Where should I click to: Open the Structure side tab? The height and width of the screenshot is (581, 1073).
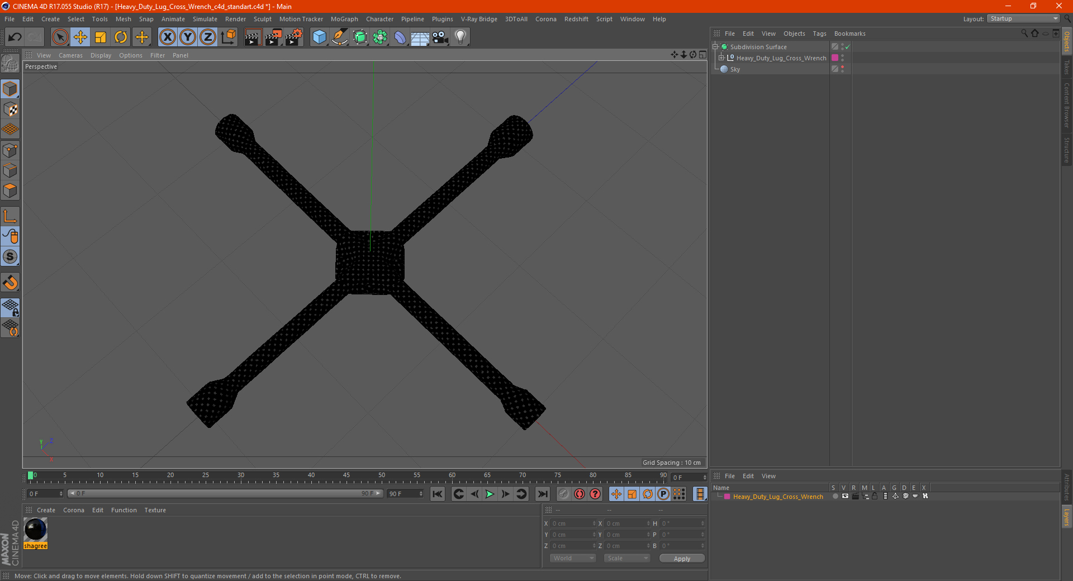click(1067, 150)
